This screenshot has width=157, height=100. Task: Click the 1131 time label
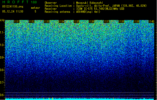tap(16, 21)
